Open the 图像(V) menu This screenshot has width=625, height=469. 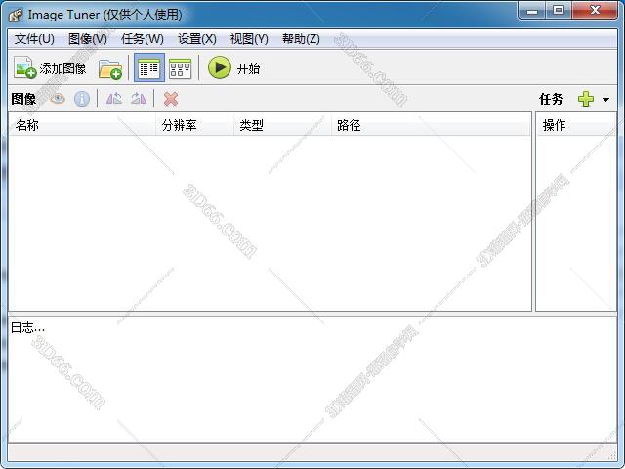[88, 39]
